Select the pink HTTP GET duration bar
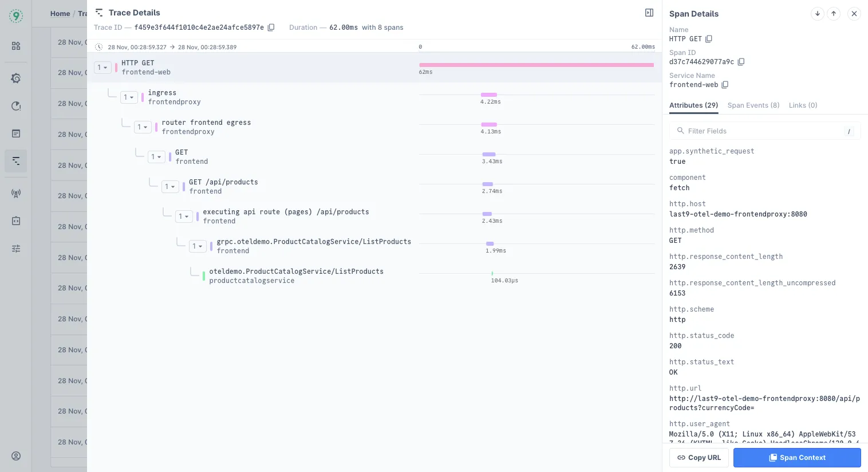The width and height of the screenshot is (868, 472). coord(536,65)
